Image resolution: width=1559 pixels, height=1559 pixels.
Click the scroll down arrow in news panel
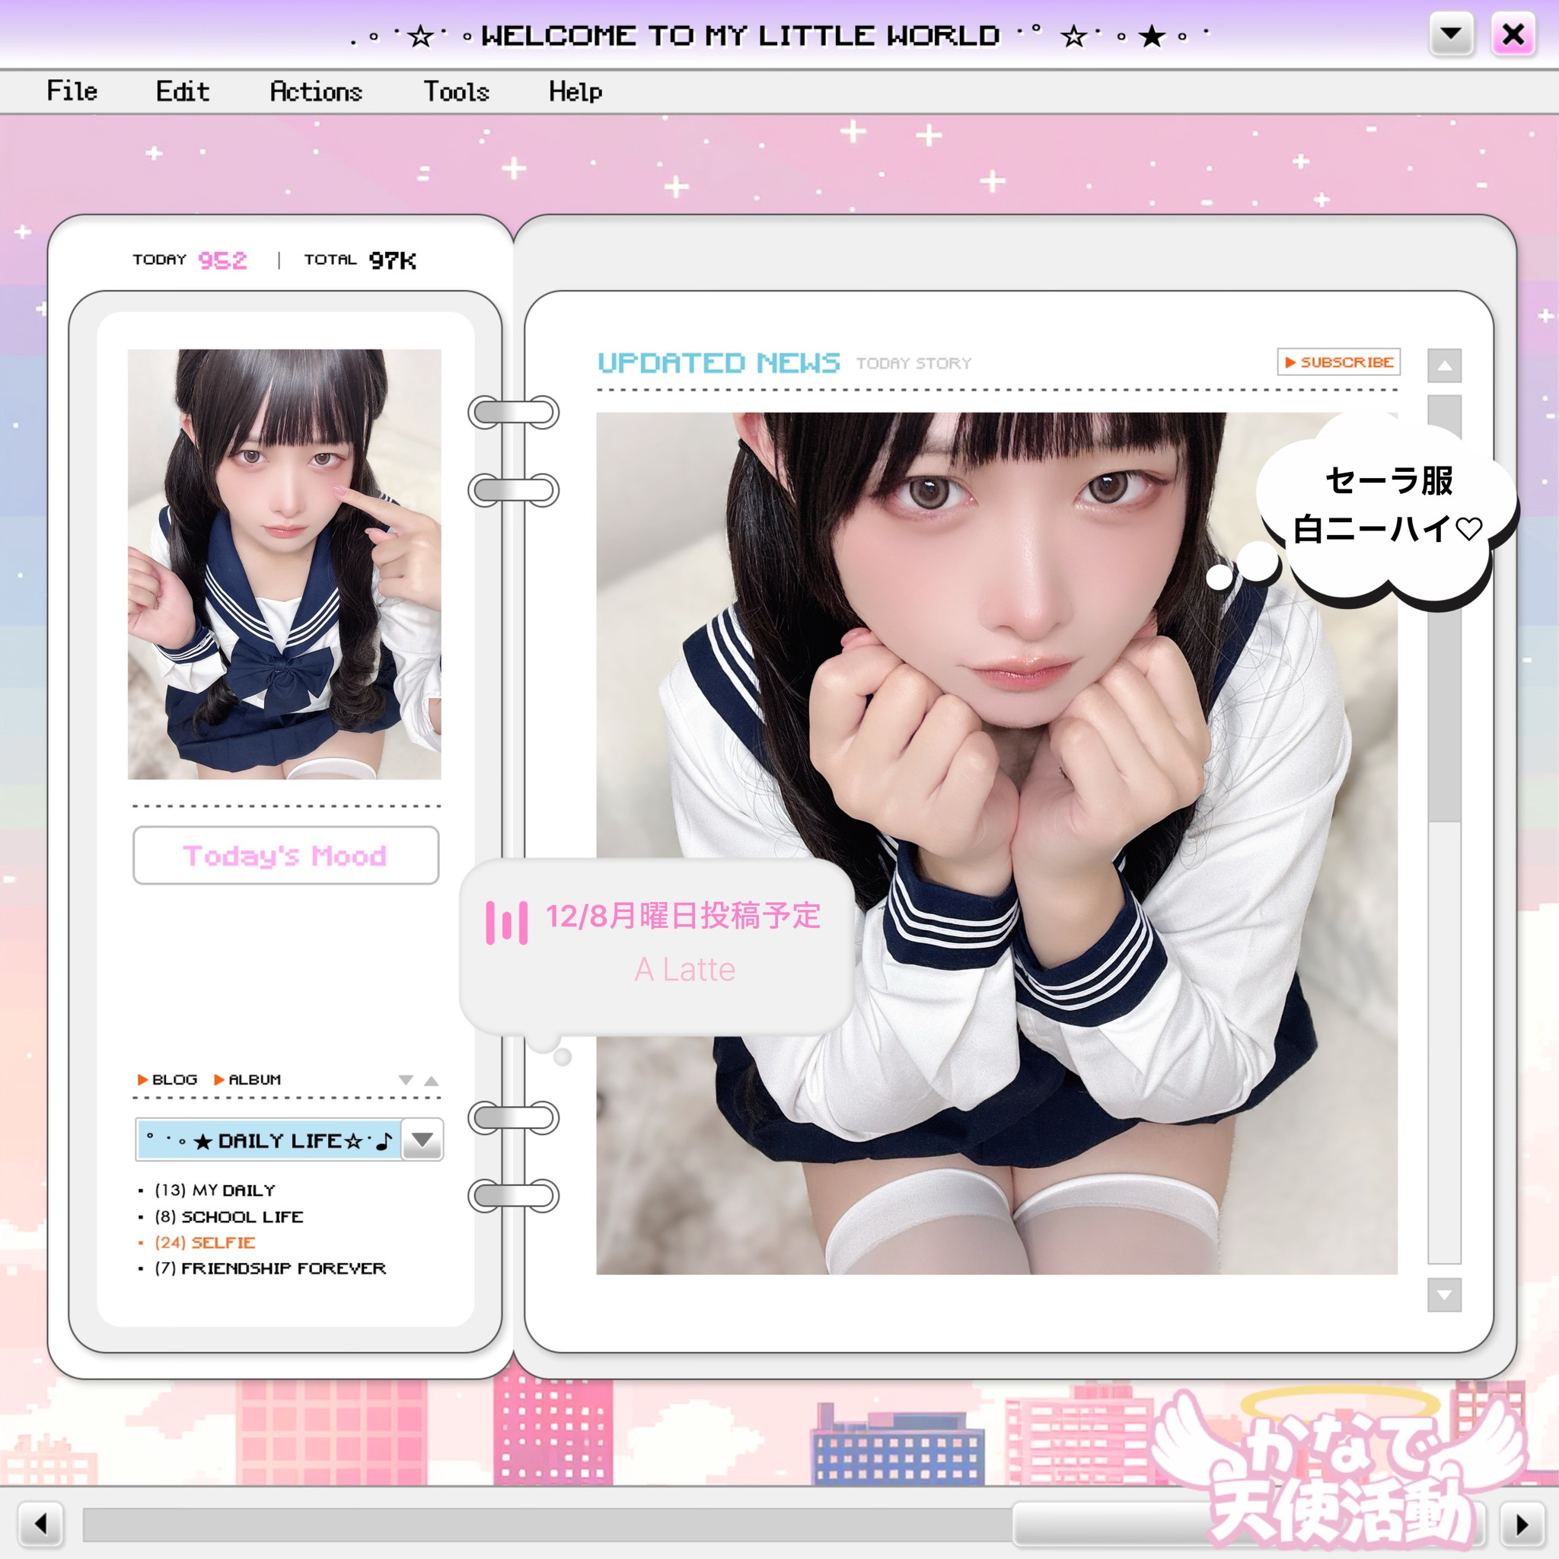click(1443, 1295)
